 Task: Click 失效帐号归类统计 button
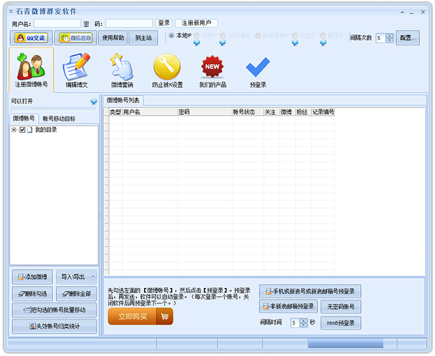(x=54, y=326)
